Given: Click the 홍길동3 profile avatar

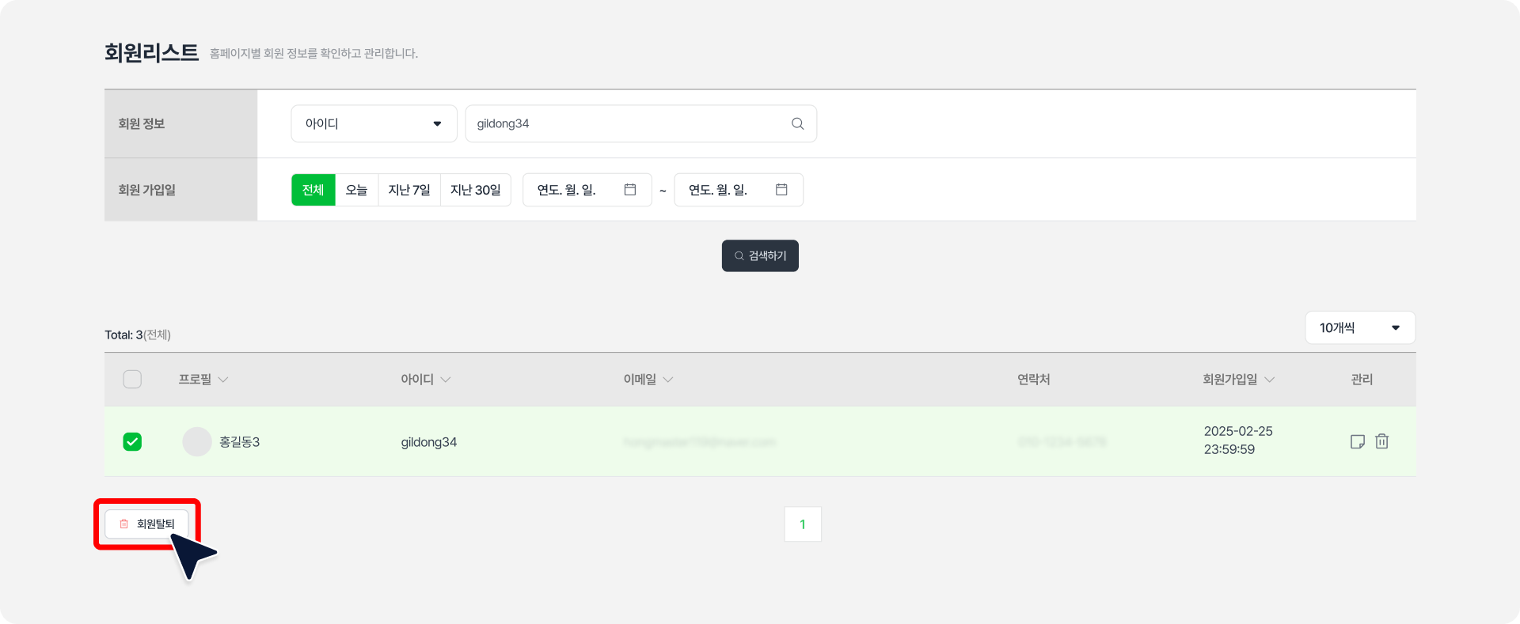Looking at the screenshot, I should pyautogui.click(x=197, y=441).
